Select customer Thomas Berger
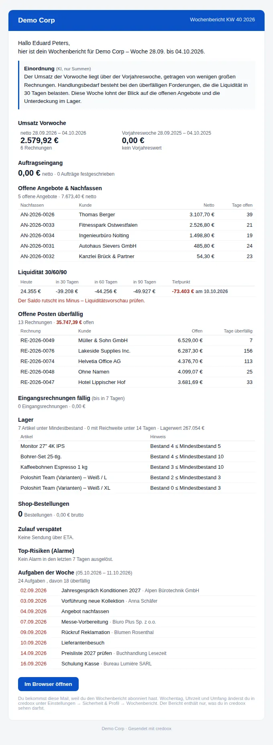273x745 pixels. 97,214
